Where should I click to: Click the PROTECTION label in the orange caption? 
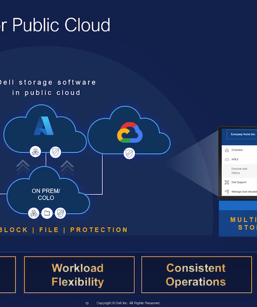[x=99, y=230]
